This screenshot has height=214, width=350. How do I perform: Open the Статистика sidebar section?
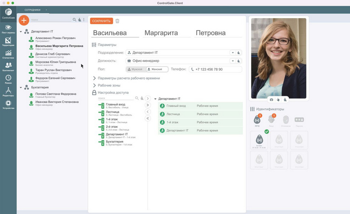[8, 54]
